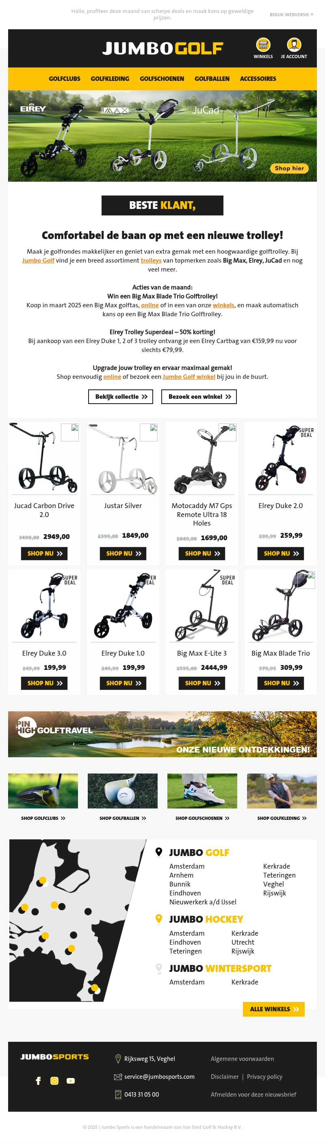325x1143 pixels.
Task: Open the Facebook icon in footer
Action: tap(38, 1080)
